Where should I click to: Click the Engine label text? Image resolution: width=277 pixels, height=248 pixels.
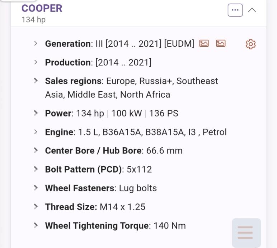point(59,132)
